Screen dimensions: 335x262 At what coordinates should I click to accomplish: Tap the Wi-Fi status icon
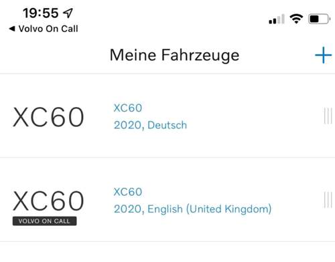pyautogui.click(x=296, y=19)
